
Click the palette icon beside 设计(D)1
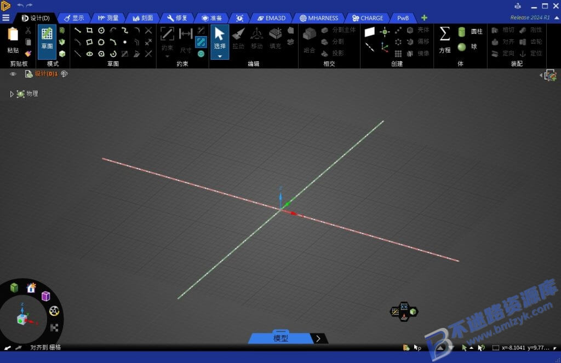tap(65, 74)
